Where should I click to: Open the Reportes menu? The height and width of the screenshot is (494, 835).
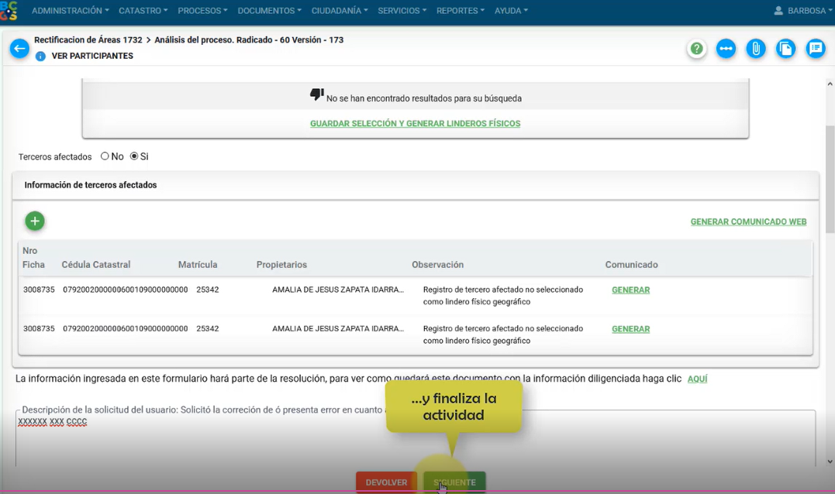click(x=460, y=11)
